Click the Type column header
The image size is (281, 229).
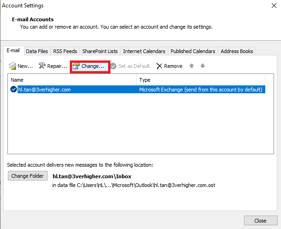pos(201,80)
